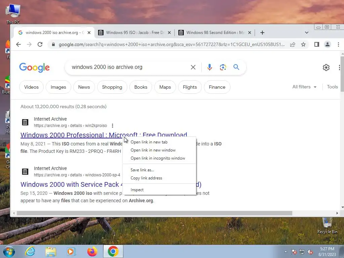Filter results by News
This screenshot has height=258, width=344.
pyautogui.click(x=84, y=87)
